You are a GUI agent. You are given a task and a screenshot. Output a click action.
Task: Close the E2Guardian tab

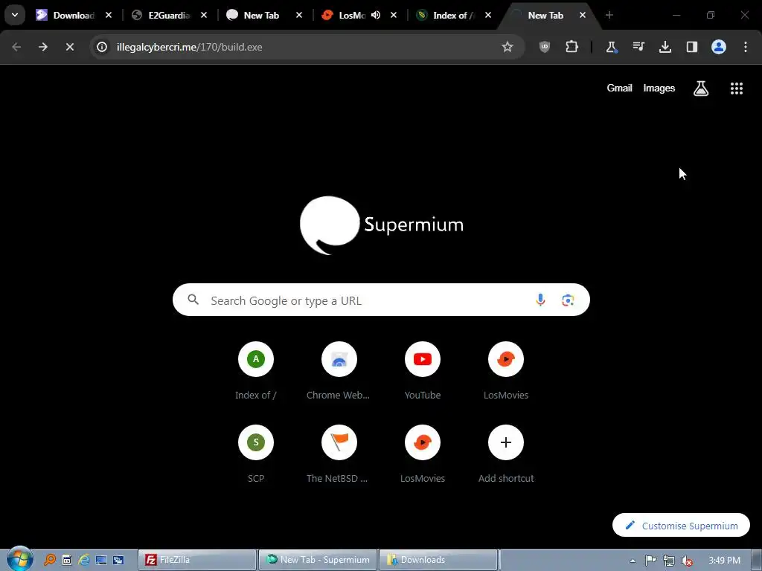pos(204,15)
